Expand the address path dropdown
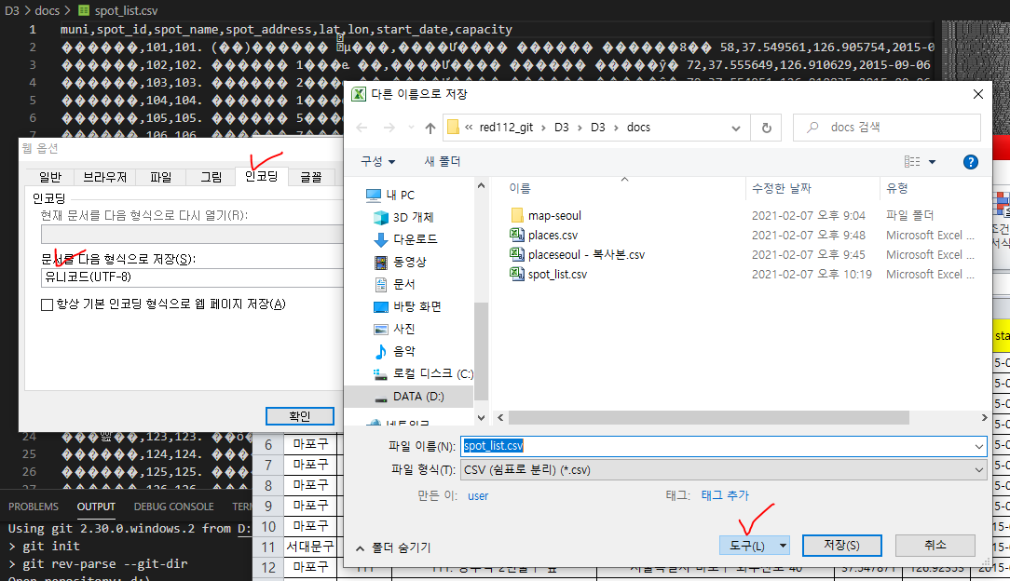 tap(735, 128)
